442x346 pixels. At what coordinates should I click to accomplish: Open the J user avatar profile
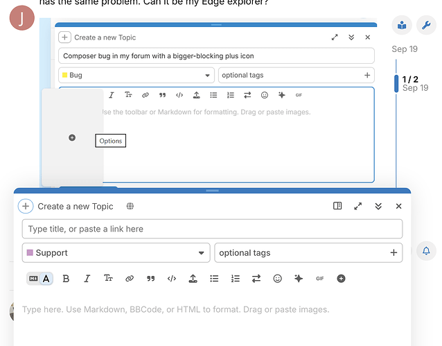22,18
